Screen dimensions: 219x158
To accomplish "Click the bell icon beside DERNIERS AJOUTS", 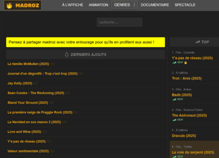I will [67, 55].
